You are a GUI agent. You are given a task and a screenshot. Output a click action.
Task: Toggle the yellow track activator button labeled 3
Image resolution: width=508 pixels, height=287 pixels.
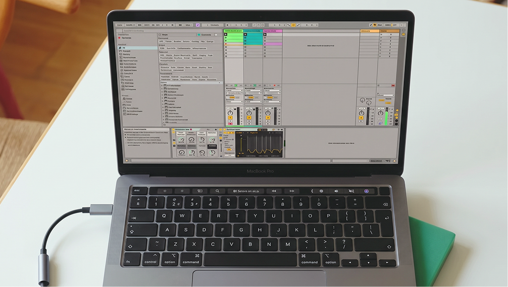click(x=268, y=118)
